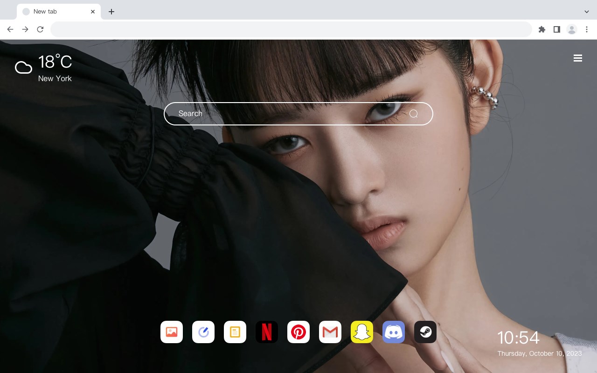The width and height of the screenshot is (597, 373).
Task: Open the Chrome profile avatar
Action: [x=572, y=29]
